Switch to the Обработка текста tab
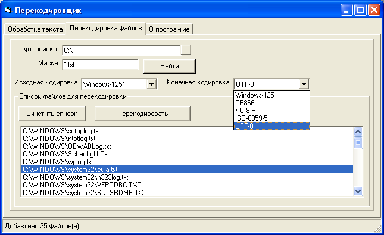This screenshot has height=235, width=384. click(x=35, y=29)
